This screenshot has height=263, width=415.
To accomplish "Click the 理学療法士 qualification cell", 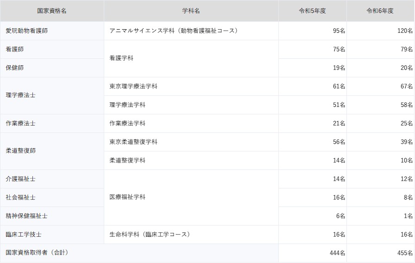I will [x=21, y=95].
